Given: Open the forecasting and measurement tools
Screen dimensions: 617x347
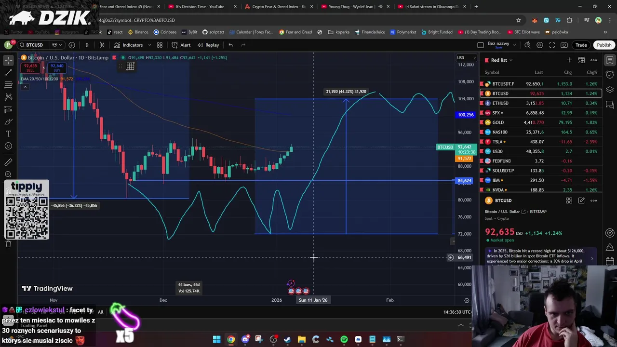Looking at the screenshot, I should pos(8,109).
